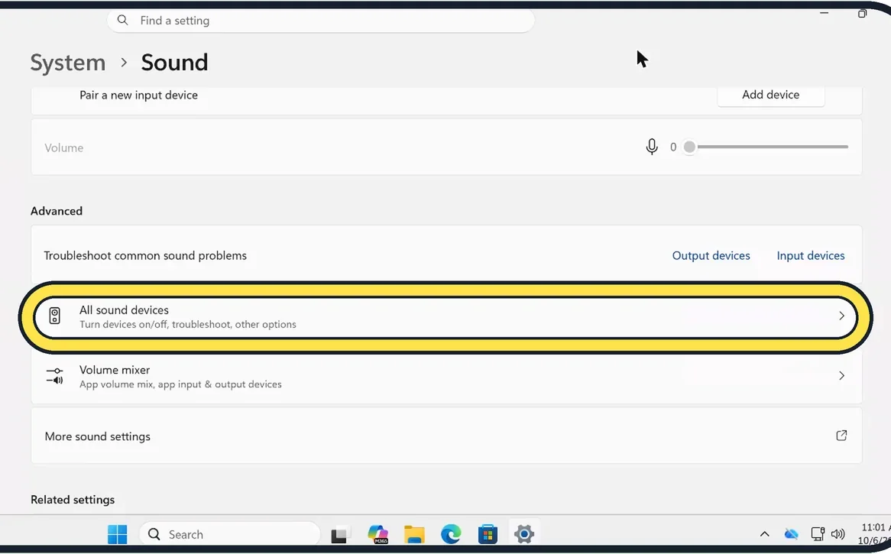Click the OneDrive cloud tray icon
The height and width of the screenshot is (554, 891).
(791, 534)
